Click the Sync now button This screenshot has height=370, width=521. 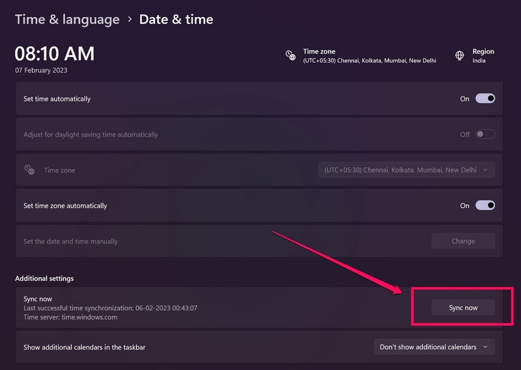pos(463,308)
